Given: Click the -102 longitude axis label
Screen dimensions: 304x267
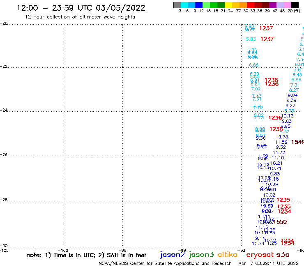Looking at the screenshot, I should [63, 250].
